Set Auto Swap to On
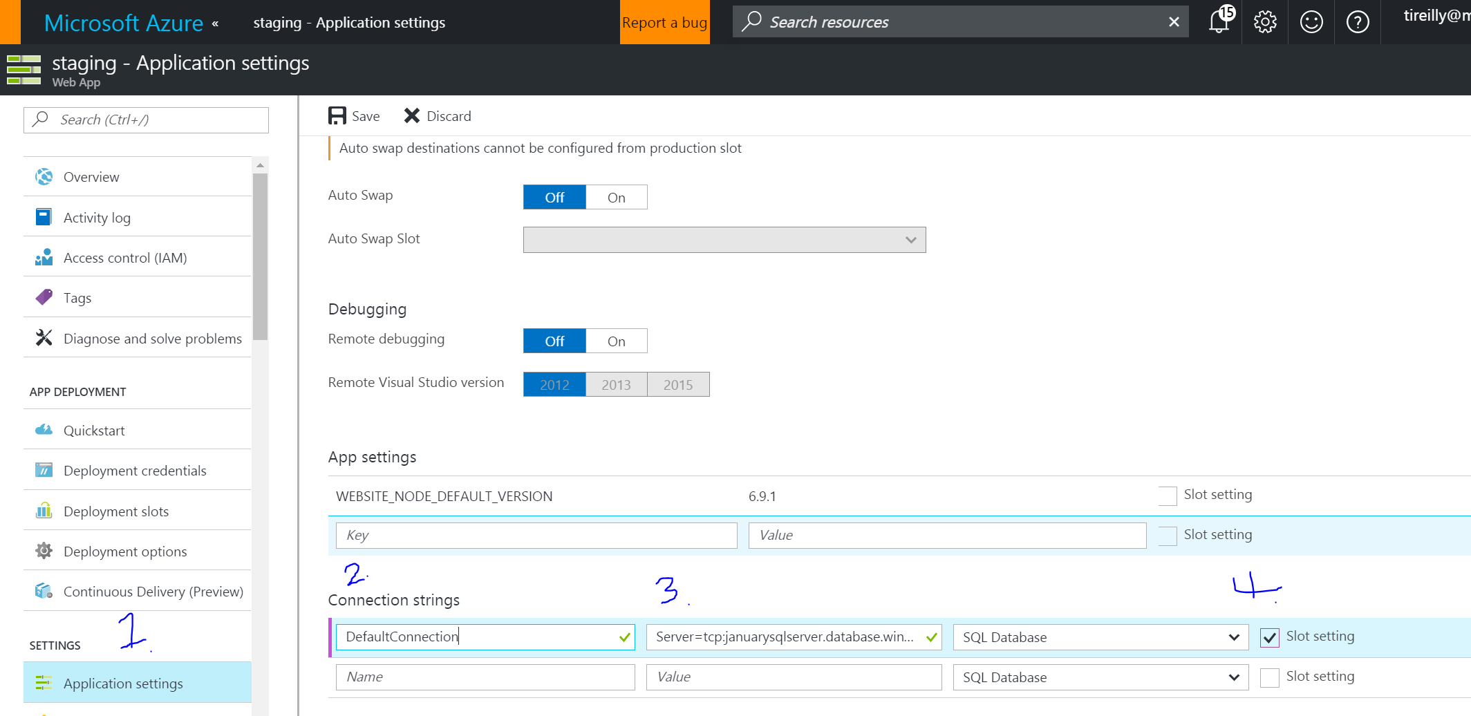This screenshot has width=1471, height=716. (x=617, y=197)
